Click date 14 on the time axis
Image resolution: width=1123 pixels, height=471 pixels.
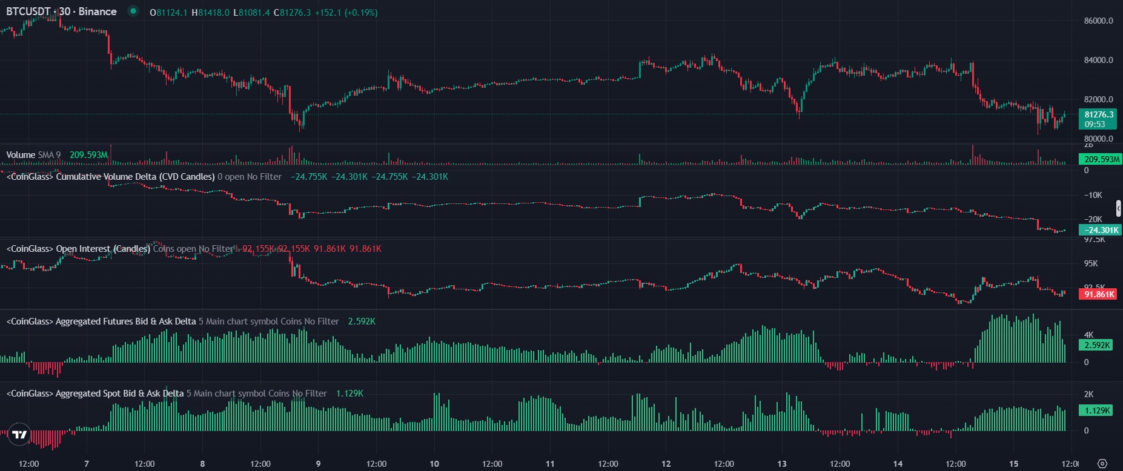click(x=898, y=464)
